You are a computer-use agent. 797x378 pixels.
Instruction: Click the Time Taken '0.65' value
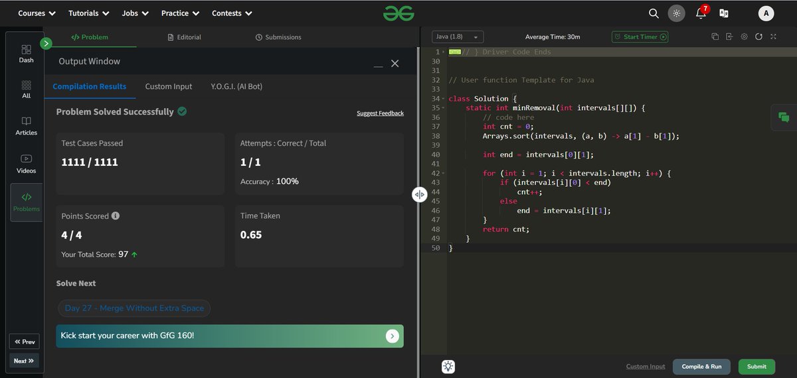click(x=251, y=235)
